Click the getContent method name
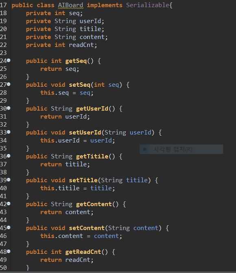 click(94, 204)
